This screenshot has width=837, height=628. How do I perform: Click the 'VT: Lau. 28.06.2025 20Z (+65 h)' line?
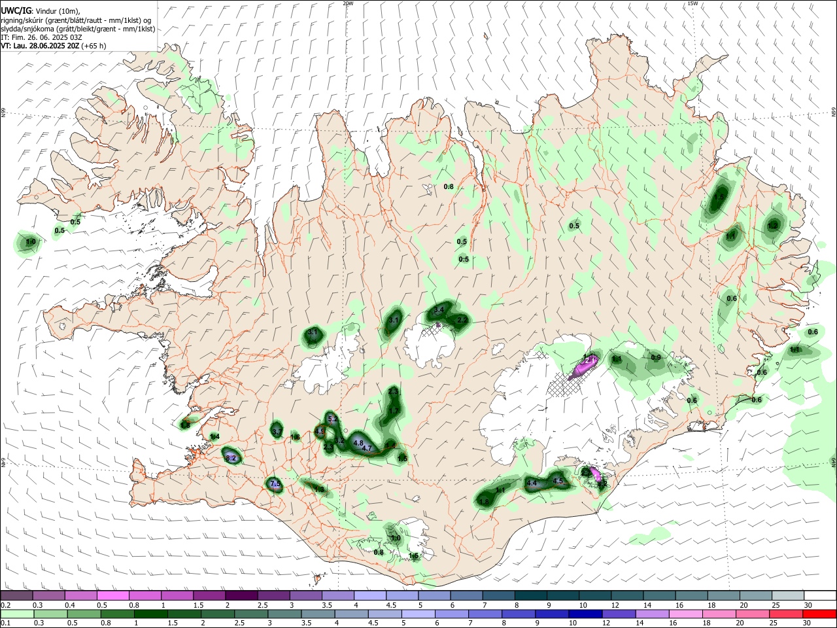point(54,46)
